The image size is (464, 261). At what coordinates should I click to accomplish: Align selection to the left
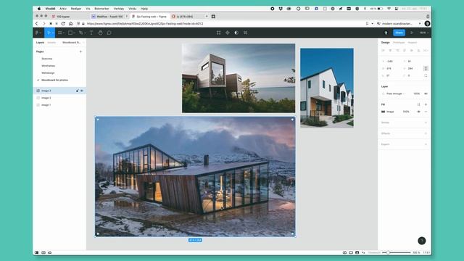(x=384, y=51)
